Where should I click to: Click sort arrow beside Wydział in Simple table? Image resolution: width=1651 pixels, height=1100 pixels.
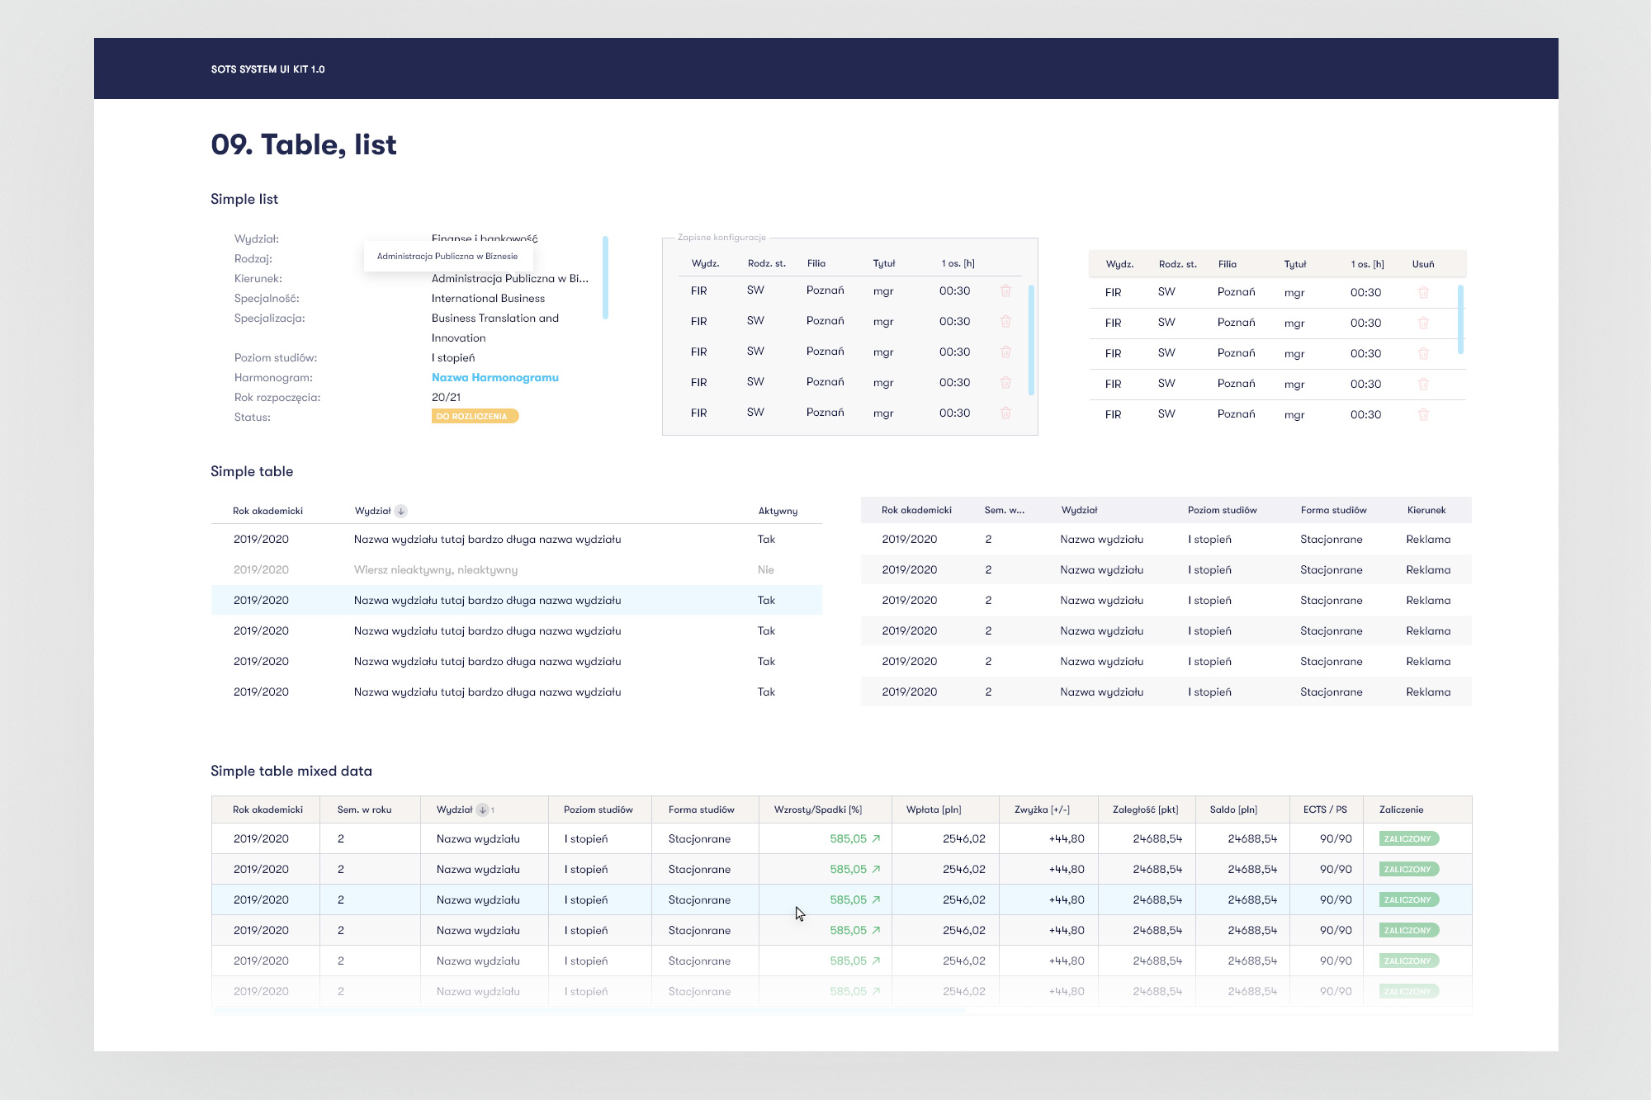pos(401,511)
